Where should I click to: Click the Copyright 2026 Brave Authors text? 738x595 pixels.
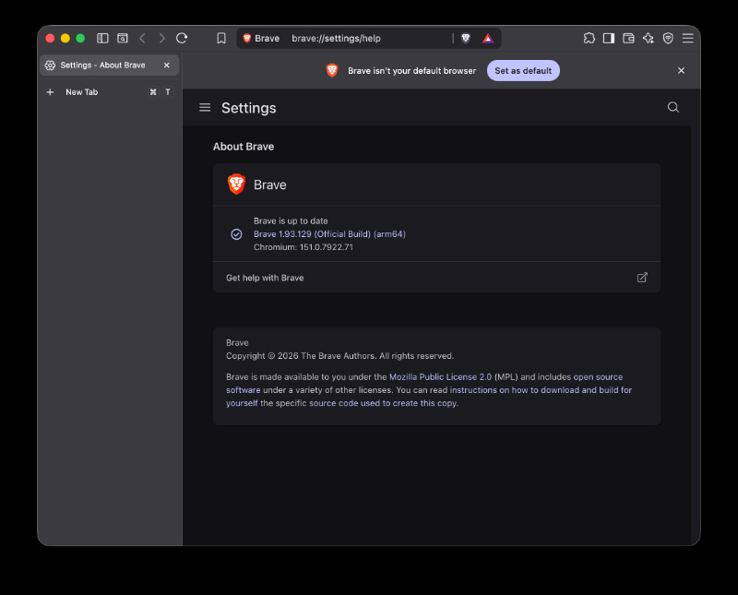pyautogui.click(x=339, y=356)
